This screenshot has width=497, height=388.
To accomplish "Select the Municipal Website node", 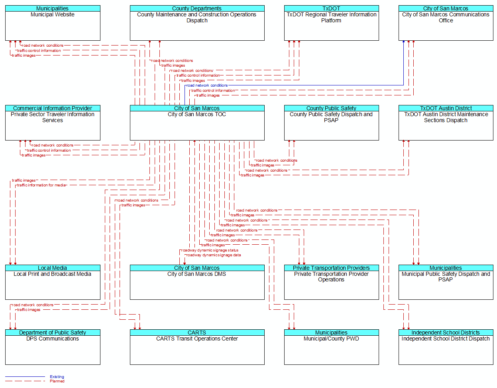I will (x=53, y=23).
